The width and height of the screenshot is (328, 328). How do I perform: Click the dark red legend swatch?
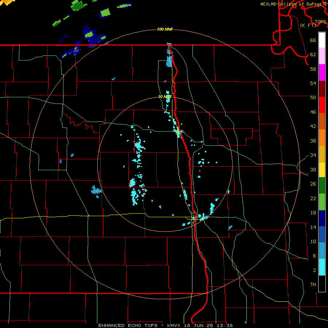[322, 89]
